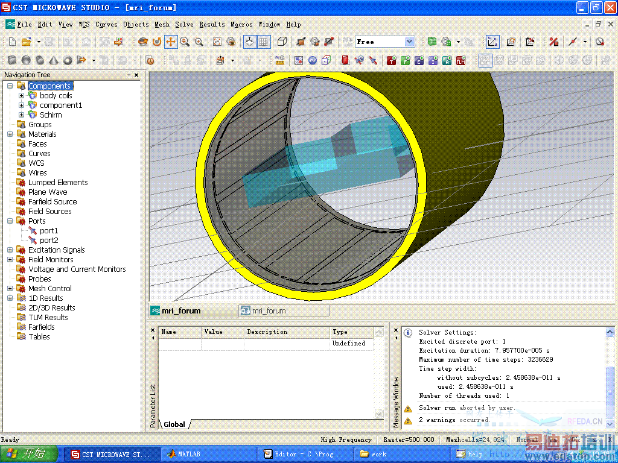Close the Navigation Tree panel
Image resolution: width=618 pixels, height=463 pixels.
point(136,75)
